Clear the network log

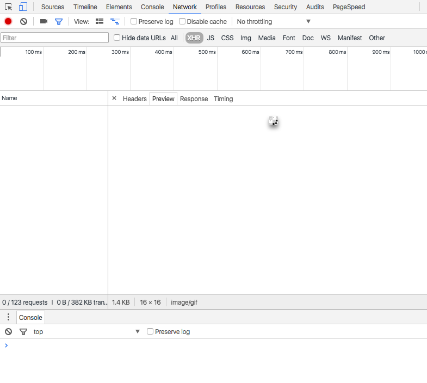[23, 21]
